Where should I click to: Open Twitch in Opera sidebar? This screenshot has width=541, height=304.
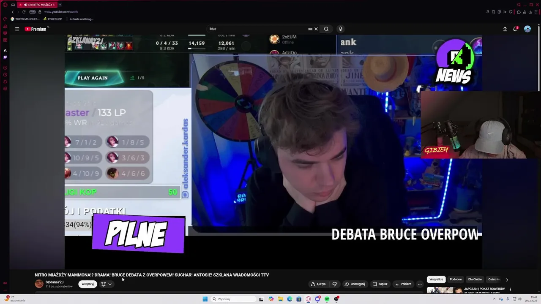point(5,57)
